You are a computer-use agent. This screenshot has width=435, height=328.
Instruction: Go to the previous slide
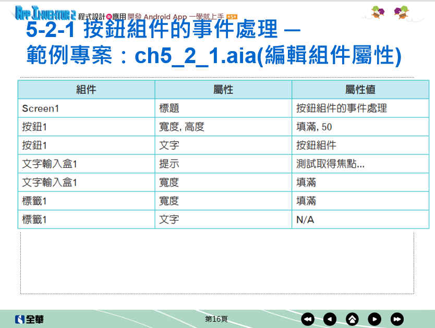click(x=330, y=319)
